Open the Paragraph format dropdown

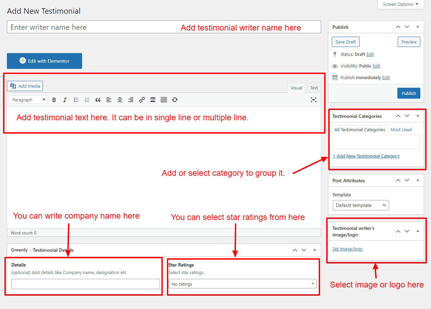(x=29, y=100)
